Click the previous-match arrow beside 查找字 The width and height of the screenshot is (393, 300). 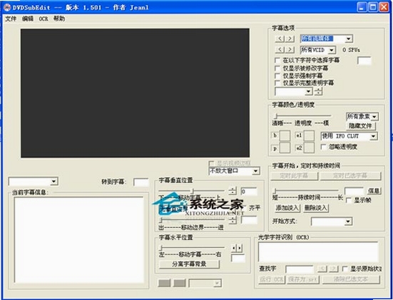[x=322, y=269]
